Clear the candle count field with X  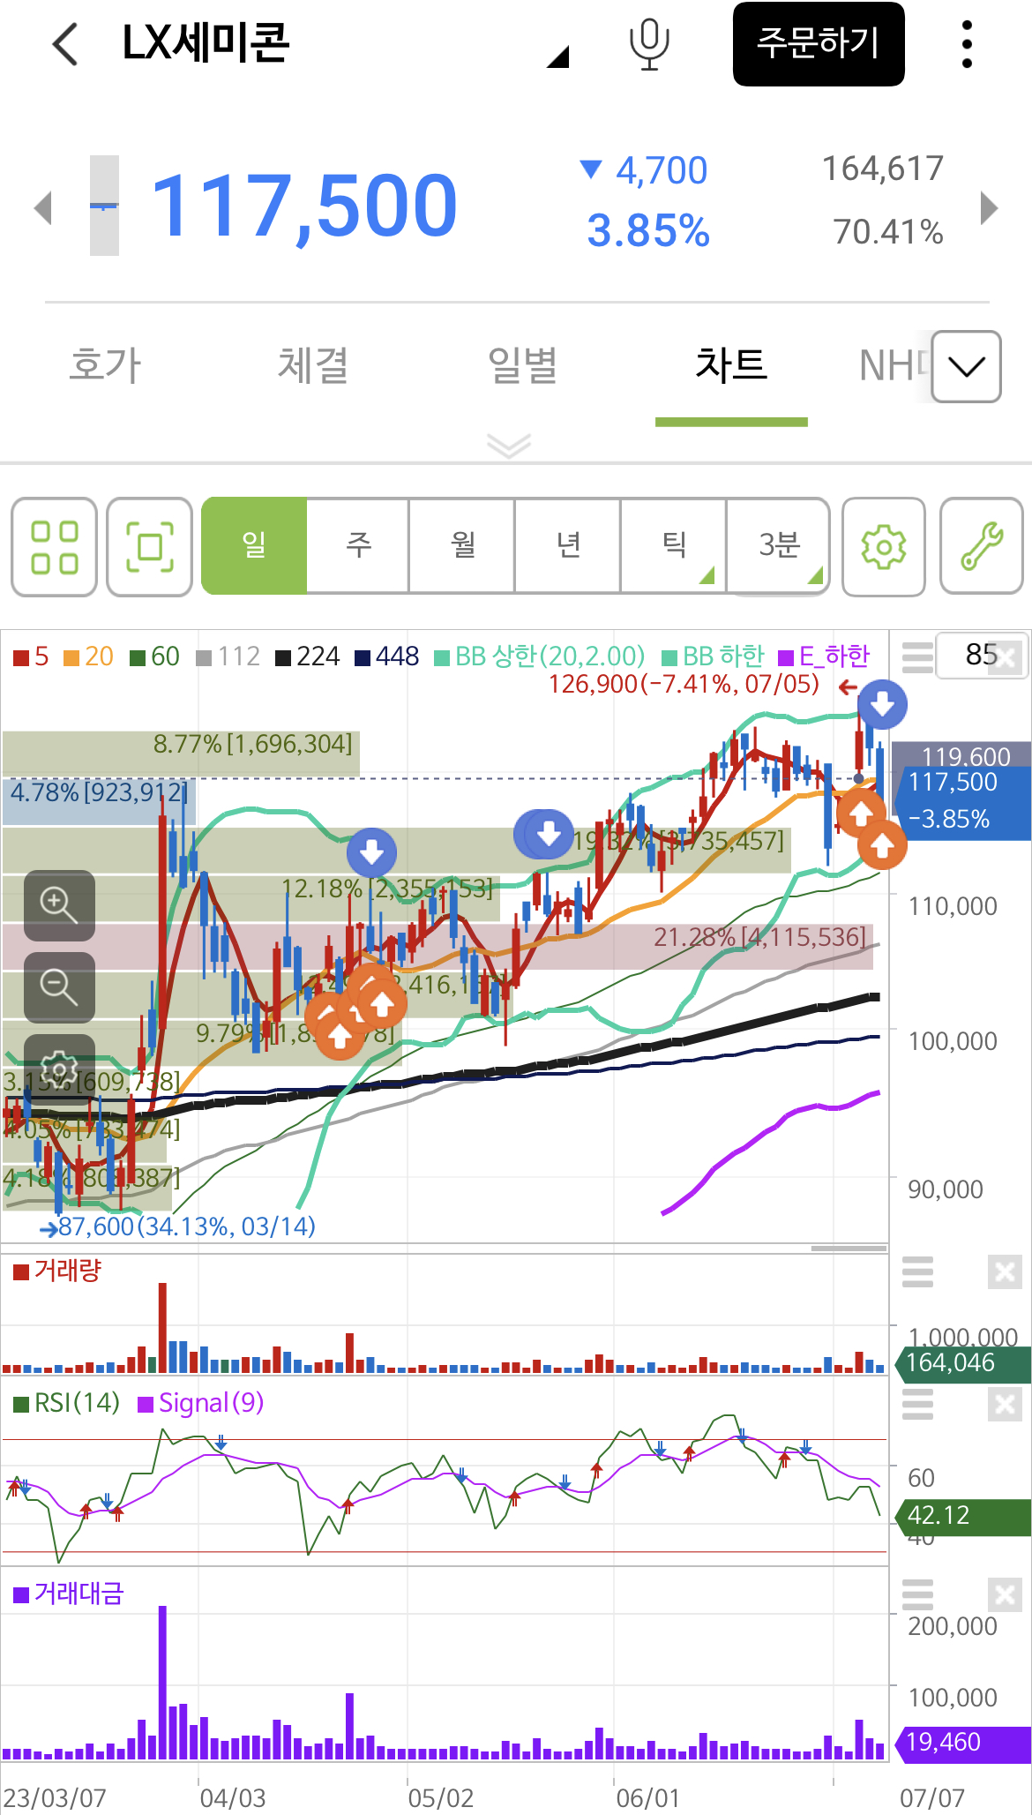point(1006,657)
